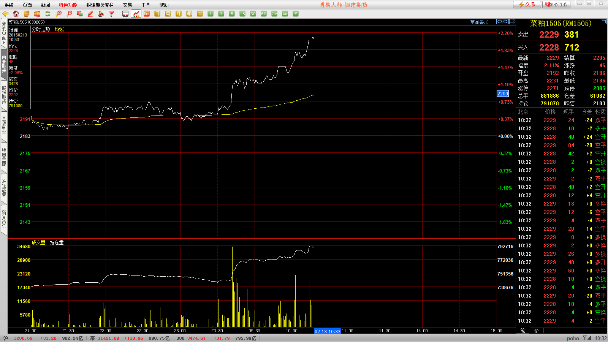Toggle the side panel layout icon
This screenshot has height=342, width=608.
click(x=512, y=22)
